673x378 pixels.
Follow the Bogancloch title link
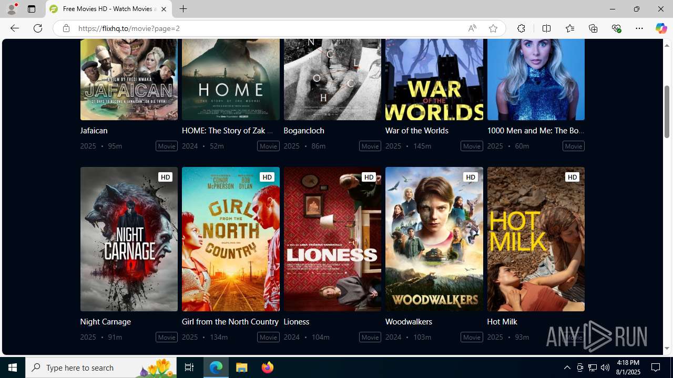click(x=304, y=130)
